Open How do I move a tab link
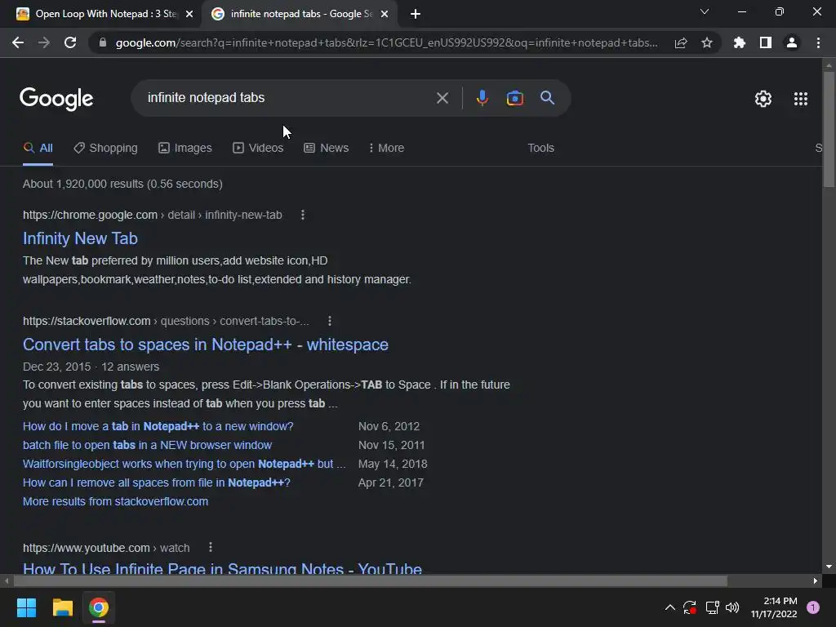 point(158,426)
